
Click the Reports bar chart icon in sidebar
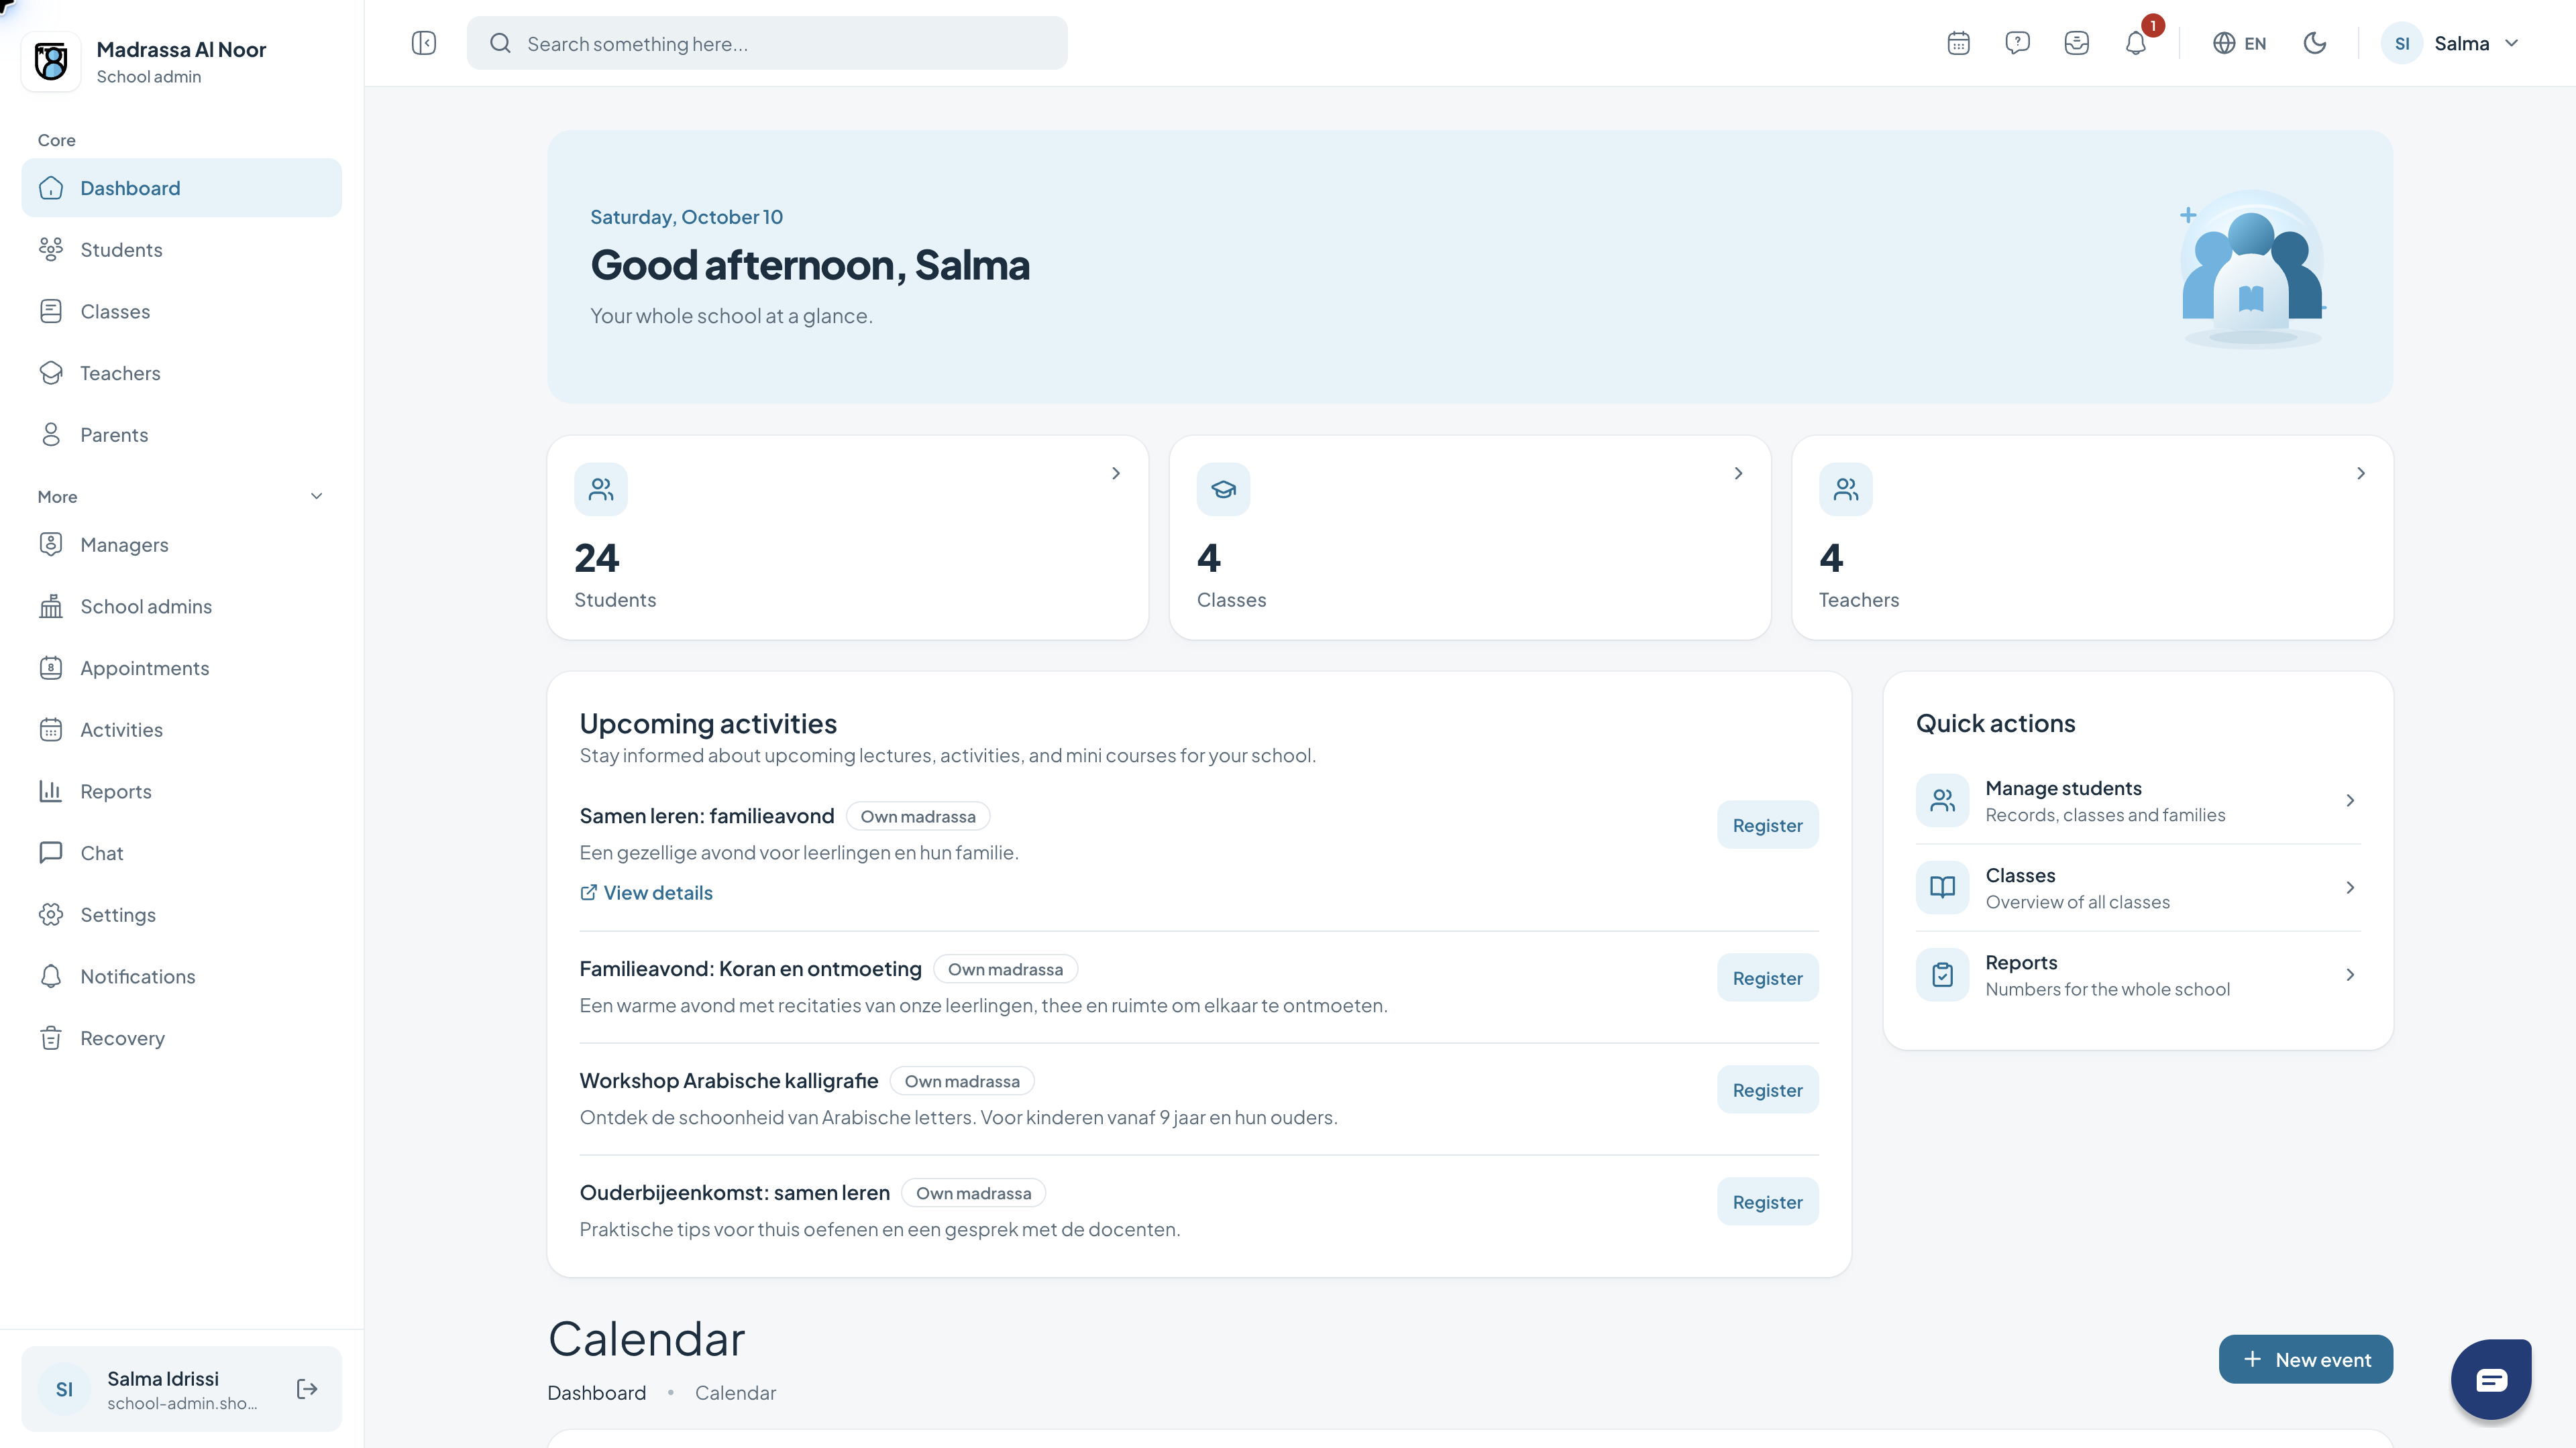tap(51, 792)
